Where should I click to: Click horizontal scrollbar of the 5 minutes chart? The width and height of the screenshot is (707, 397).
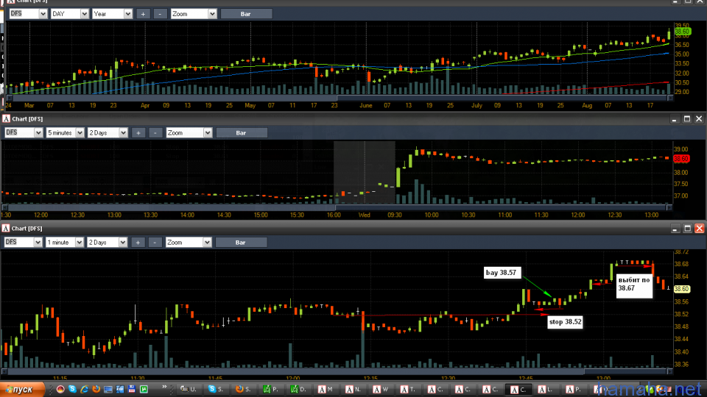[x=337, y=207]
